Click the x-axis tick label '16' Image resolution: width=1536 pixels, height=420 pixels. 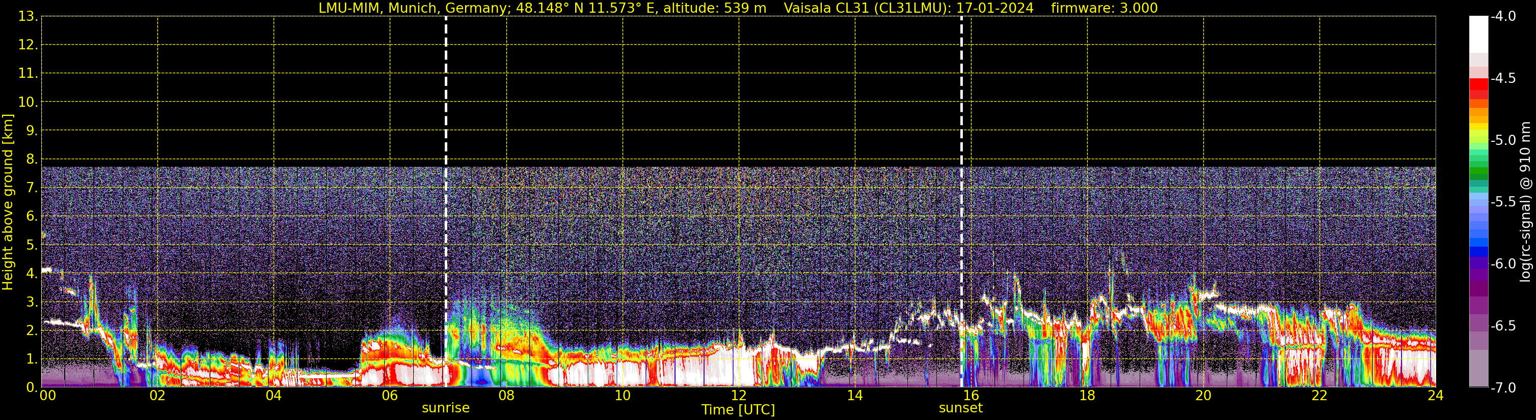[x=971, y=395]
